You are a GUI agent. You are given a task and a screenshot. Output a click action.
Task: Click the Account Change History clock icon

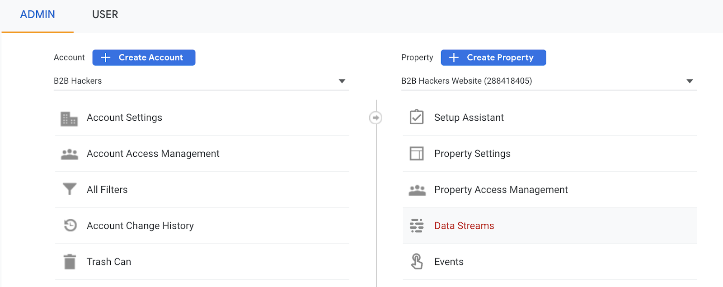pos(70,225)
